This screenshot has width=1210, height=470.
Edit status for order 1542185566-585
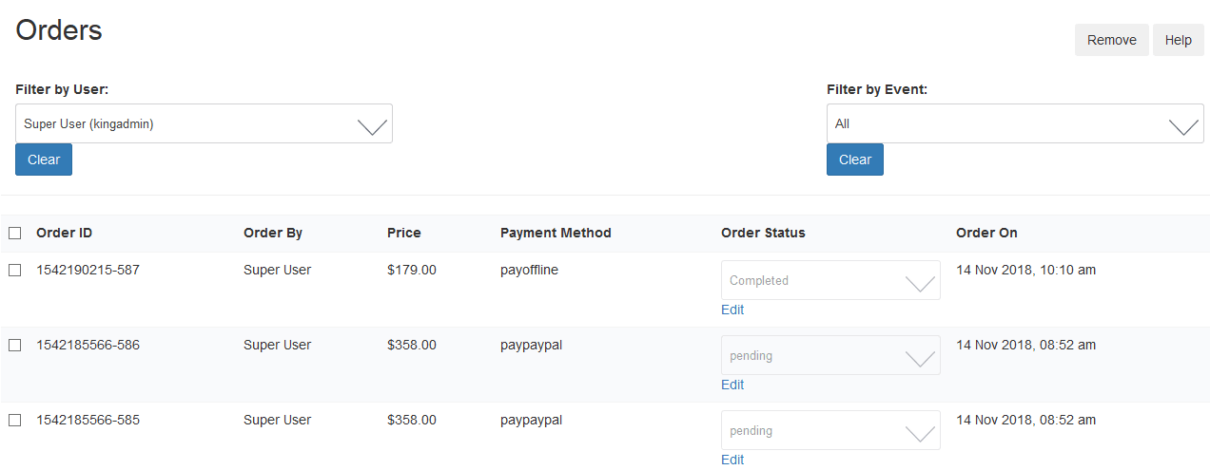(732, 460)
